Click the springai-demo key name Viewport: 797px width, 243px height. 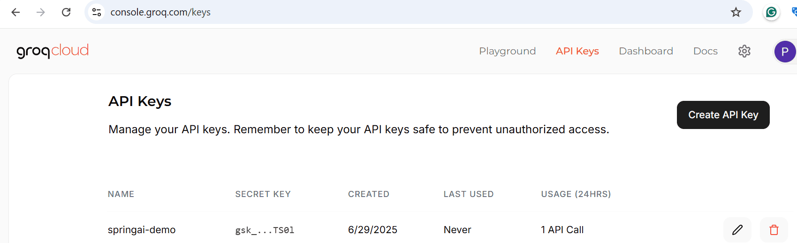[x=142, y=230]
